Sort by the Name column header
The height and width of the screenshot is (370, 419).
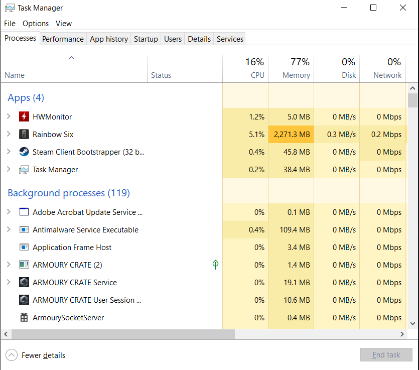(74, 69)
